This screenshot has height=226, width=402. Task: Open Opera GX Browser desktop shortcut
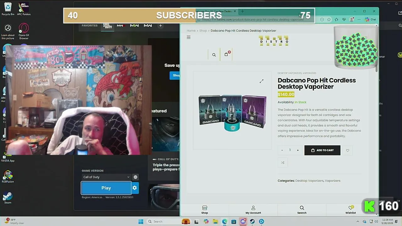pyautogui.click(x=24, y=31)
